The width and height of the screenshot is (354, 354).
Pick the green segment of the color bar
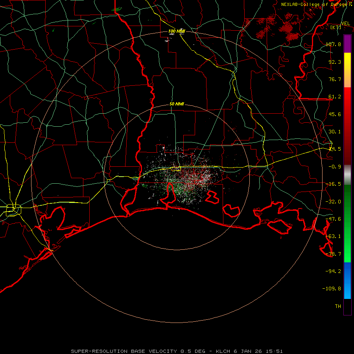coord(347,223)
